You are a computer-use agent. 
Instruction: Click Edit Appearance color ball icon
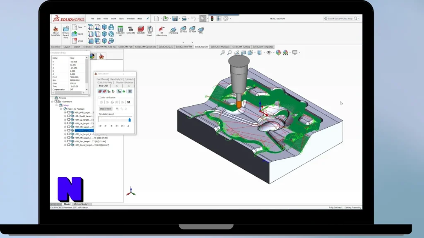point(278,52)
